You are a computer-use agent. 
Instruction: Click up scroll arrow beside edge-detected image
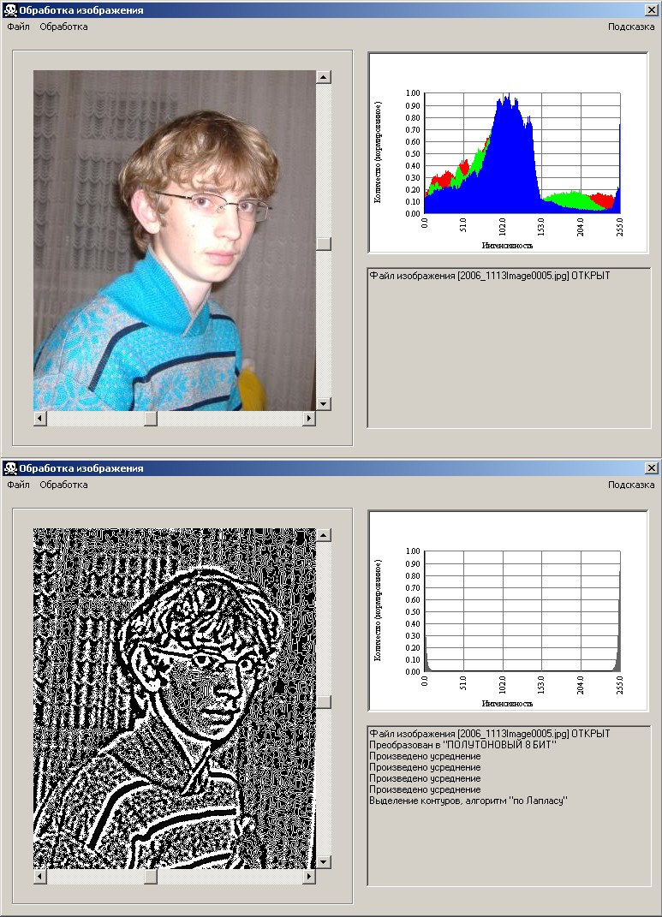[324, 535]
